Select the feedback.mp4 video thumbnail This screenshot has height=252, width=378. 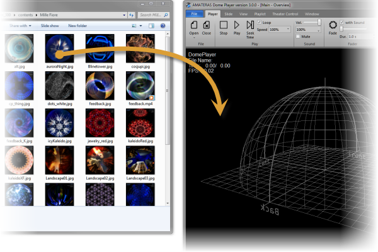(140, 86)
